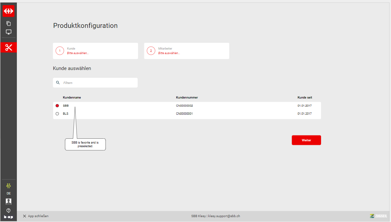Select the scissors icon in sidebar
This screenshot has height=222, width=391.
click(8, 47)
